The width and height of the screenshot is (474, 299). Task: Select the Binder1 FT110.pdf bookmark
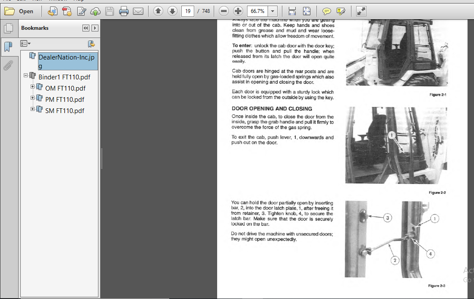(64, 77)
